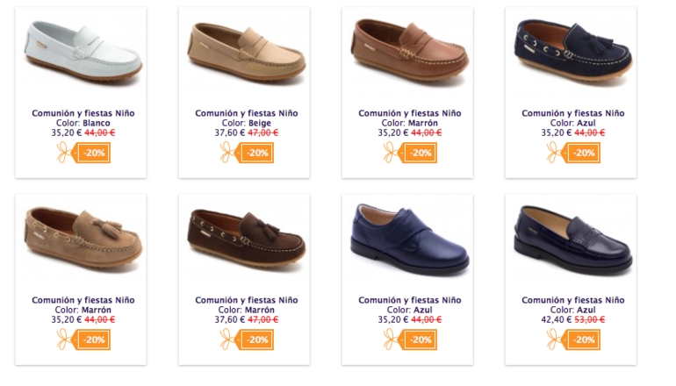Open the "Comunión y fiestas Niño" link for Blanco
Image resolution: width=676 pixels, height=386 pixels.
83,113
